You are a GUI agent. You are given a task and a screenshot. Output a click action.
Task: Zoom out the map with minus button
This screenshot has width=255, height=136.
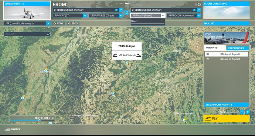click(242, 112)
